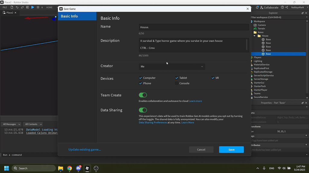Select the Basic Info sidebar tab
This screenshot has width=309, height=173.
pos(77,16)
